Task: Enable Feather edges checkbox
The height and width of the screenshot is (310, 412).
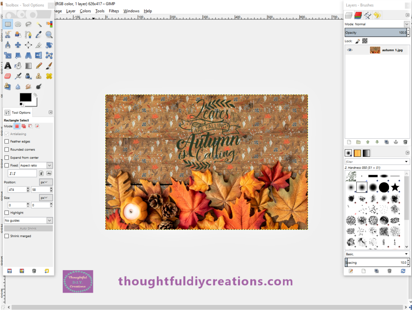Action: tap(6, 141)
